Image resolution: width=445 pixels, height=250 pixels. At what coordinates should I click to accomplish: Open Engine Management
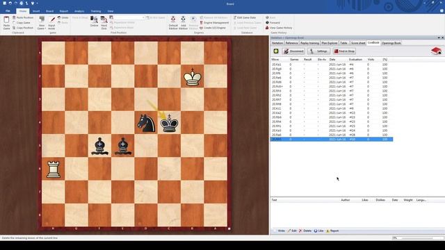pos(214,23)
